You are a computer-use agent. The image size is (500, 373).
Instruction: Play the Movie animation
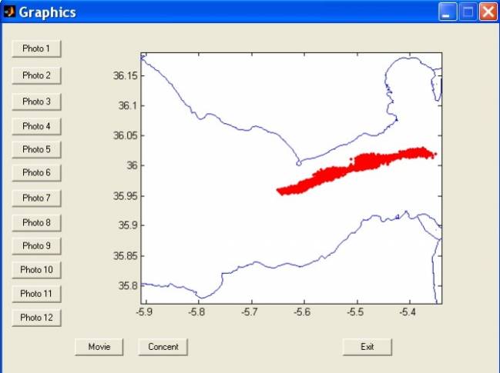point(99,347)
